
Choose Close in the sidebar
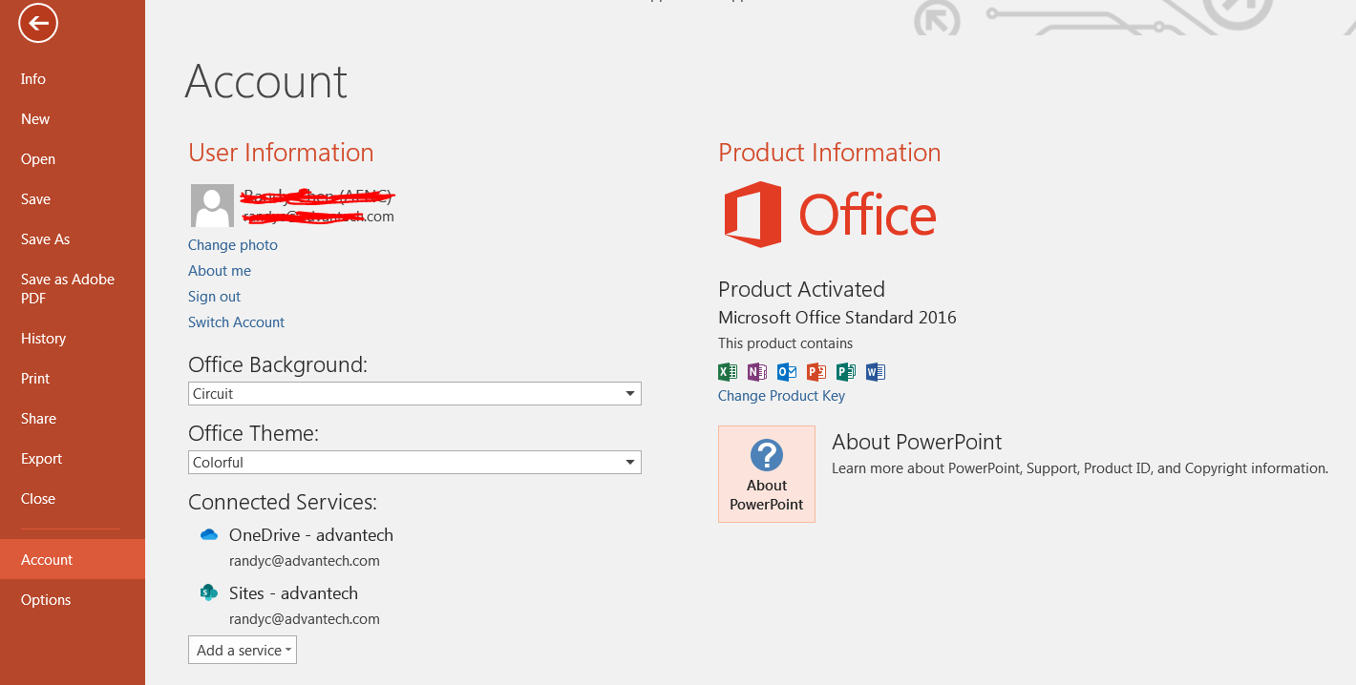coord(73,499)
